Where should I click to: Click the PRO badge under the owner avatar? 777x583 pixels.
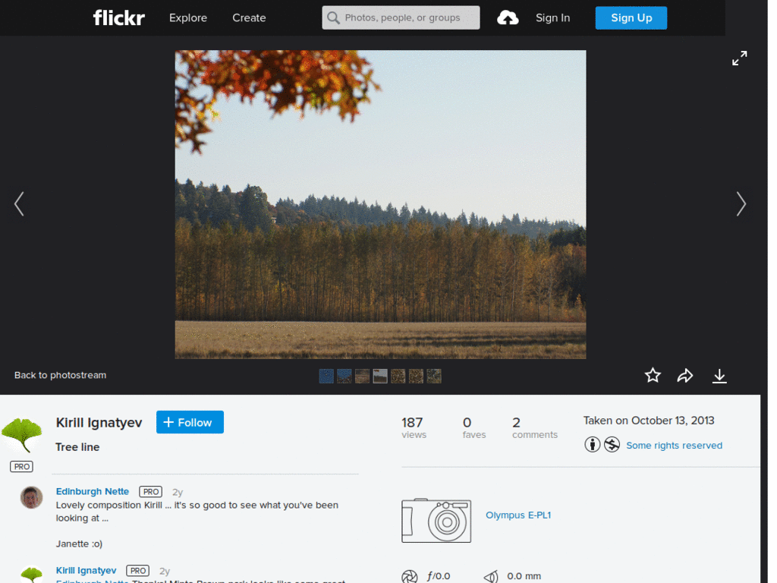pos(21,467)
